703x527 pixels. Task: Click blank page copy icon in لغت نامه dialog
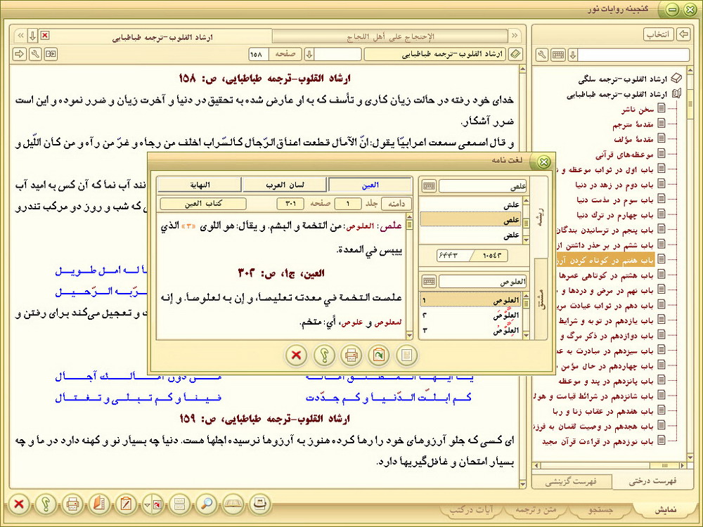point(406,356)
